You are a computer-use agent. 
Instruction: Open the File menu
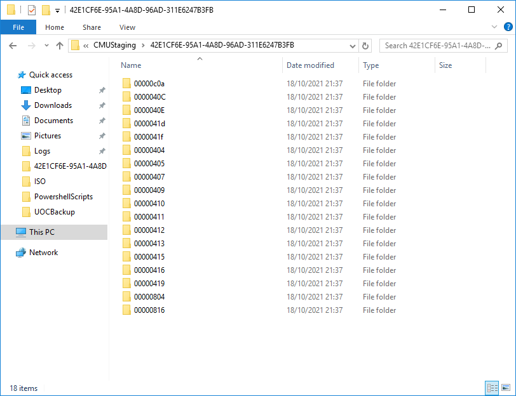point(18,27)
